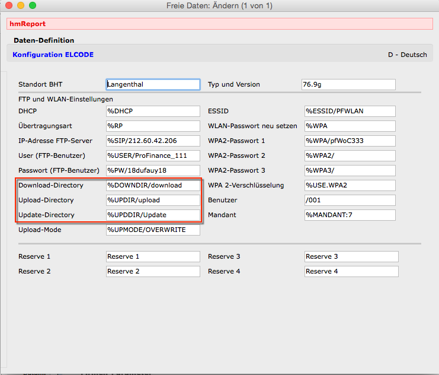
Task: Select the DHCP input field
Action: pyautogui.click(x=153, y=111)
